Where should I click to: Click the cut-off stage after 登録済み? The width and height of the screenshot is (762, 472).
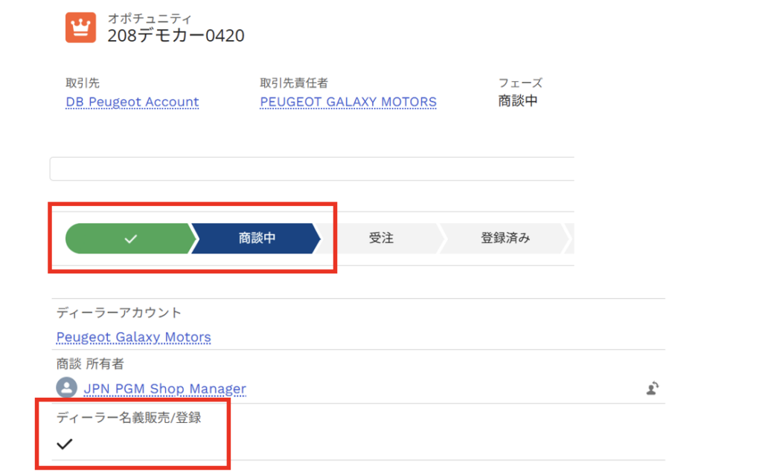(x=569, y=238)
